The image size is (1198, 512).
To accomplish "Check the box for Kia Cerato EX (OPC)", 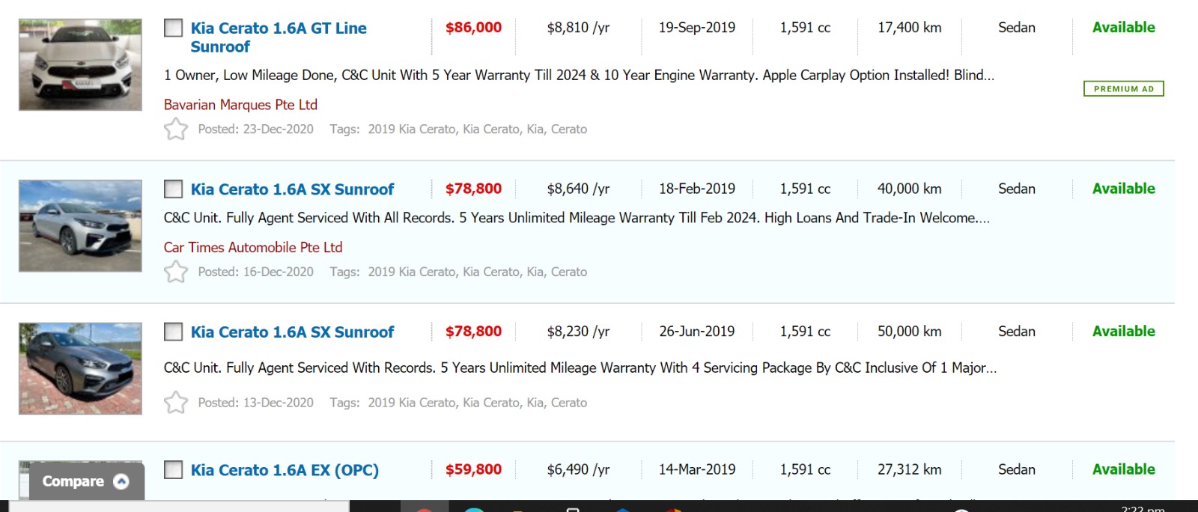I will [174, 470].
